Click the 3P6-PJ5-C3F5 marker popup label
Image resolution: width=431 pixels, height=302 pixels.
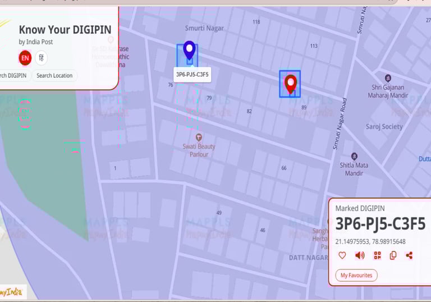point(192,75)
